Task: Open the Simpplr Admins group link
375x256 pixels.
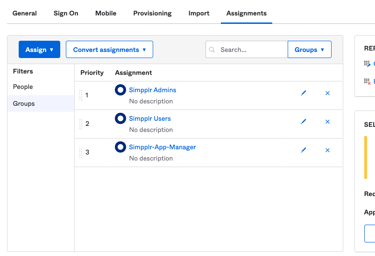Action: coord(153,90)
